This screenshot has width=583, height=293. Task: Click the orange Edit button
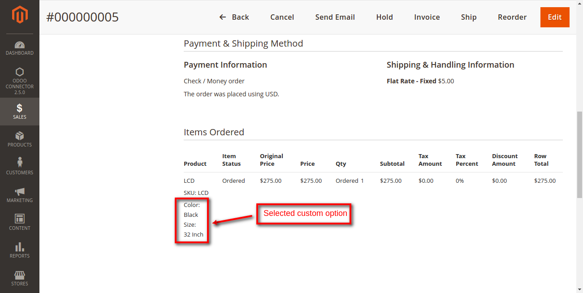tap(555, 17)
